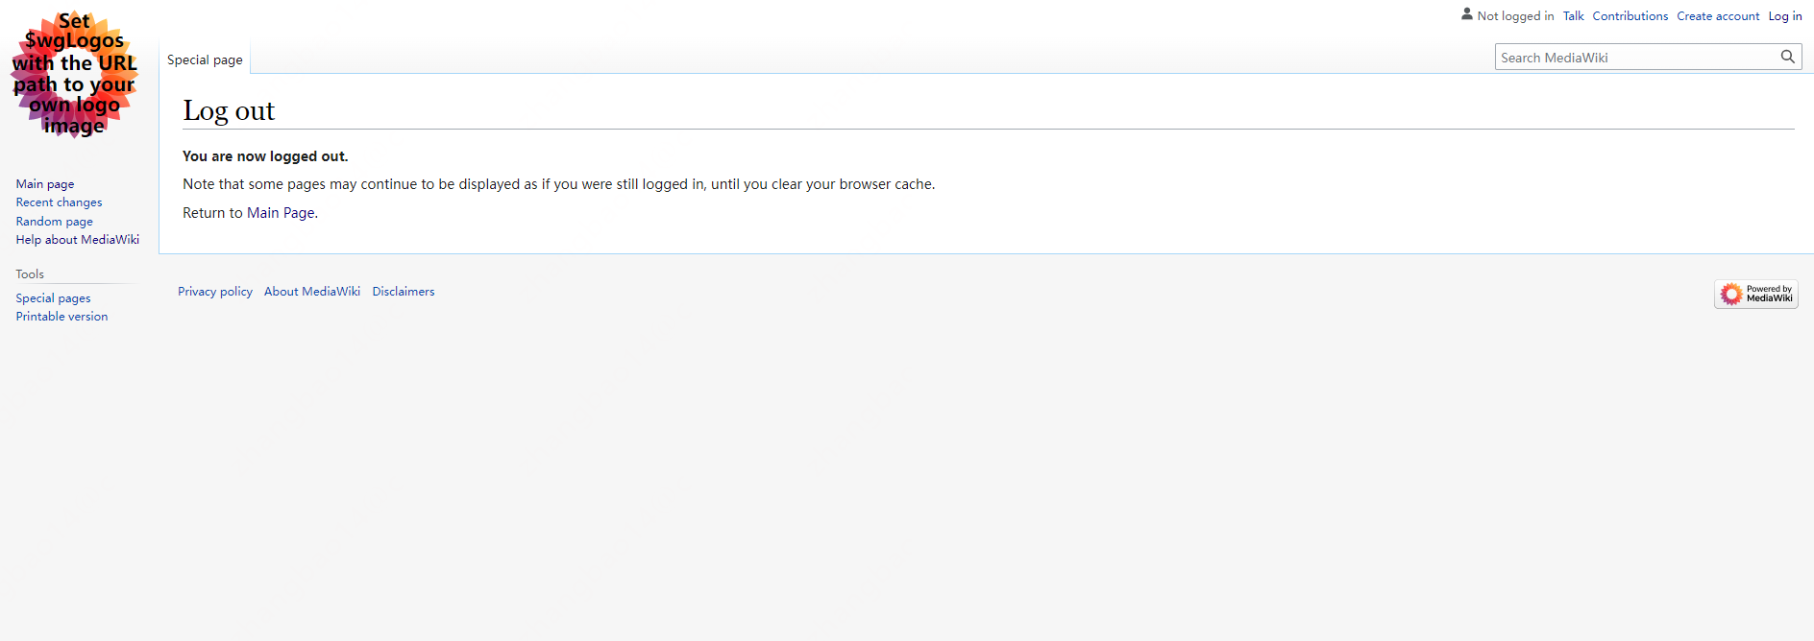Click the user silhouette icon
The height and width of the screenshot is (641, 1814).
coord(1467,14)
